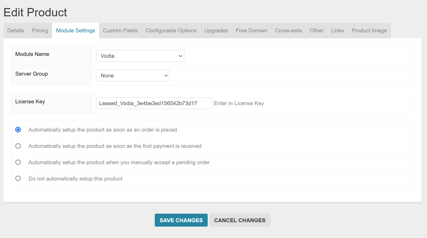Expand the Module Name dropdown showing Vodia
The width and height of the screenshot is (427, 238).
click(x=140, y=56)
